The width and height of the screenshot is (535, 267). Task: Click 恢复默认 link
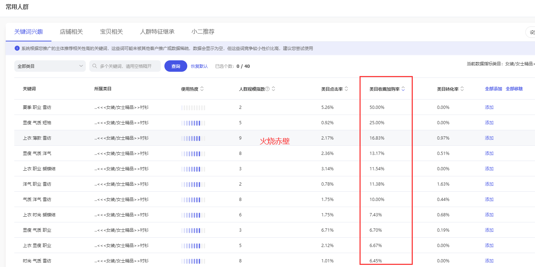[x=199, y=66]
